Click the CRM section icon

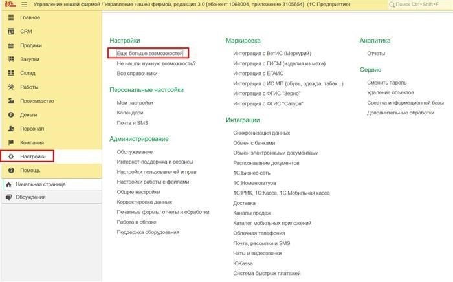click(11, 32)
